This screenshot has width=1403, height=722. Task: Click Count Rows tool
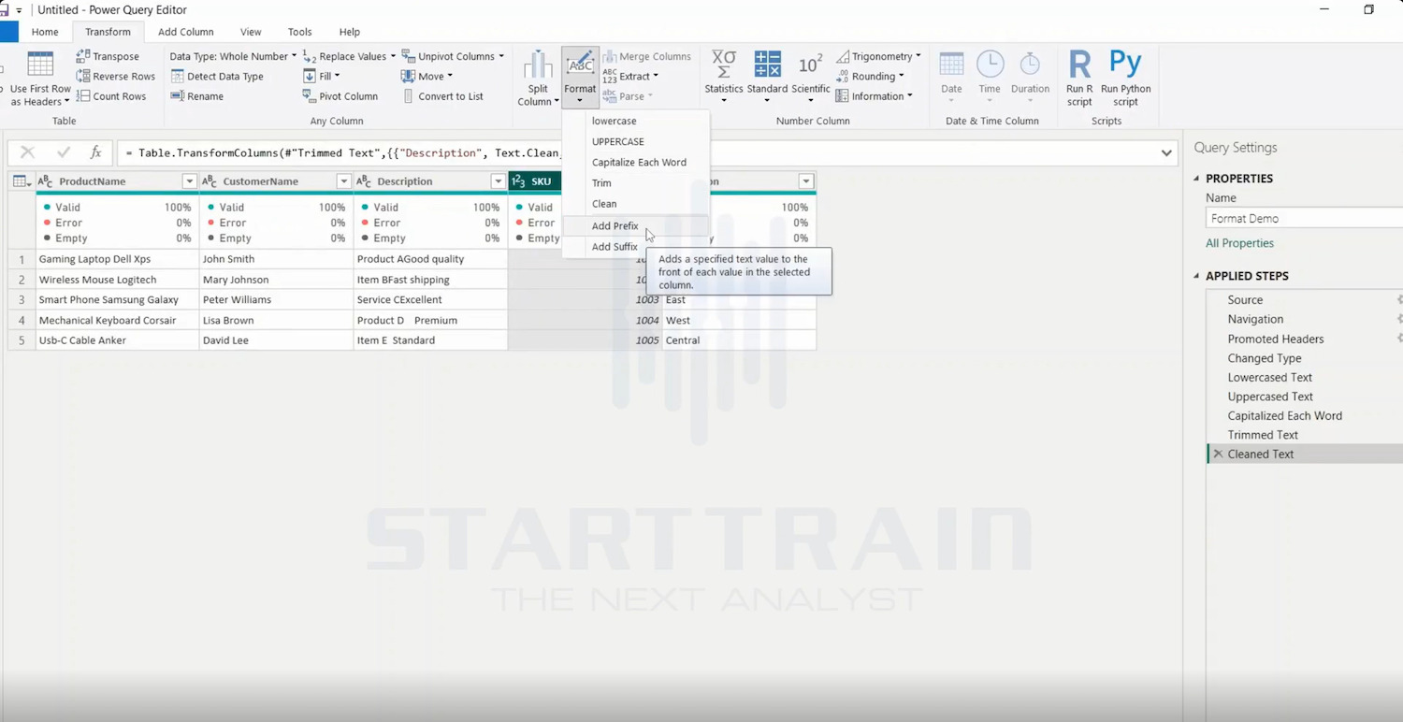click(x=111, y=95)
